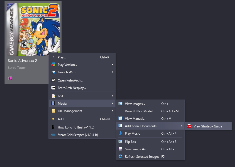Select How Long To Beat (v1.1.0)
The height and width of the screenshot is (167, 235).
point(82,127)
